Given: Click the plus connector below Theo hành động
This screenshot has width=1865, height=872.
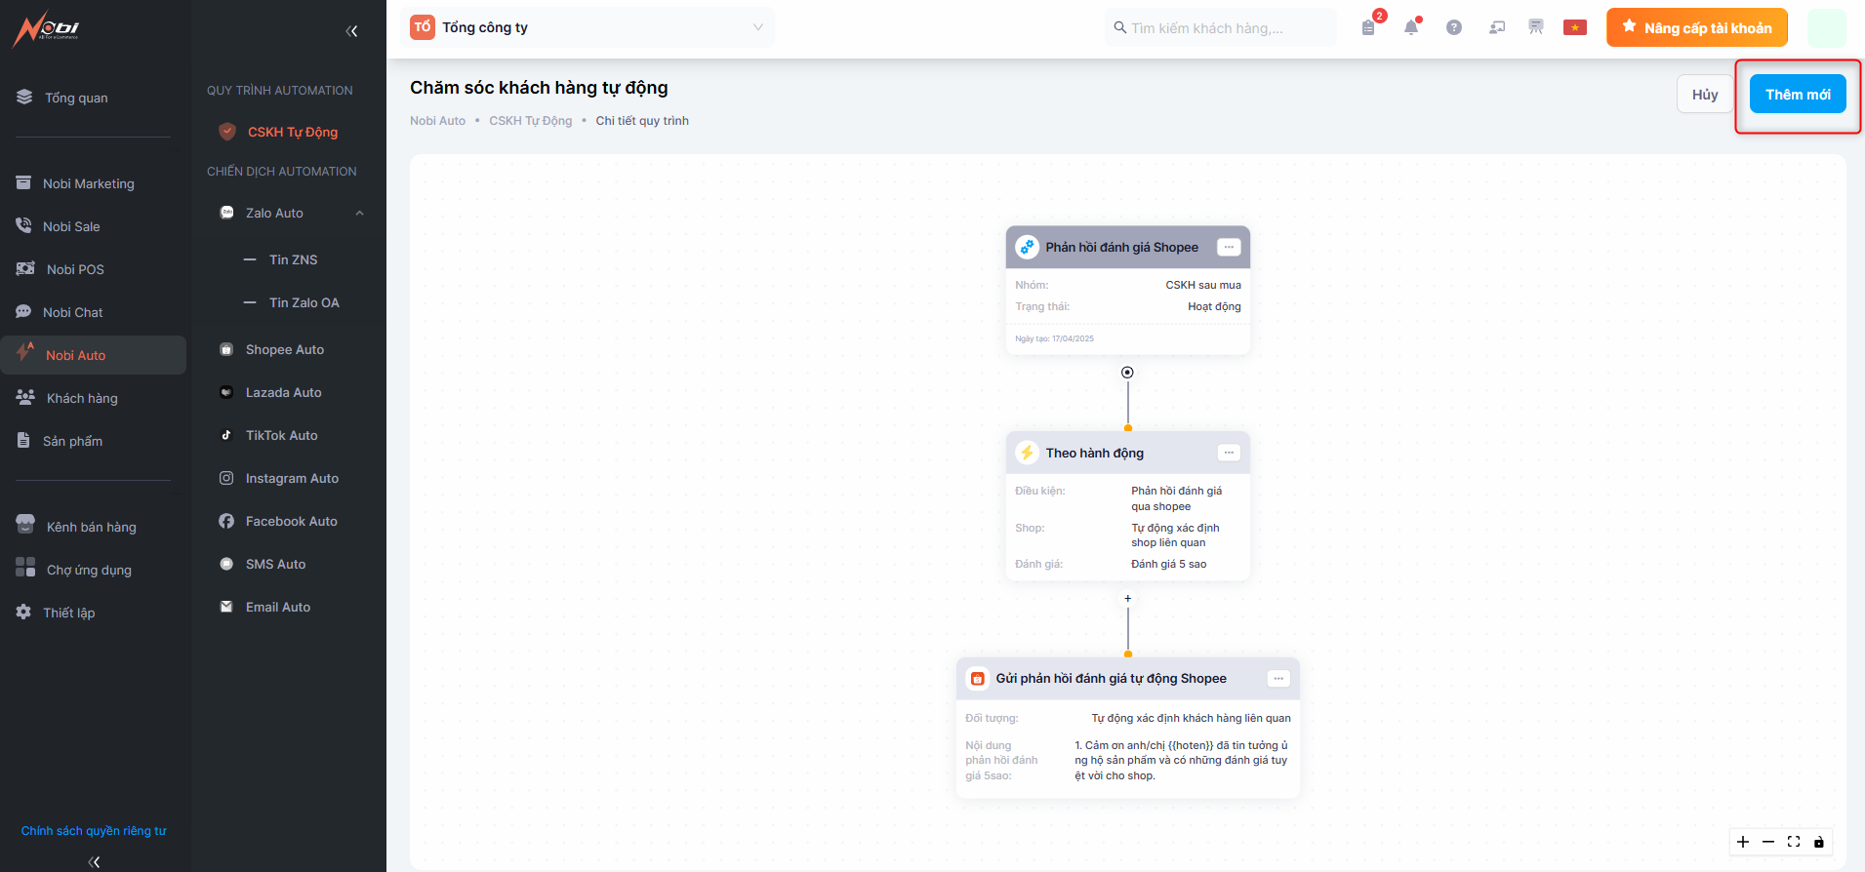Looking at the screenshot, I should (1128, 599).
